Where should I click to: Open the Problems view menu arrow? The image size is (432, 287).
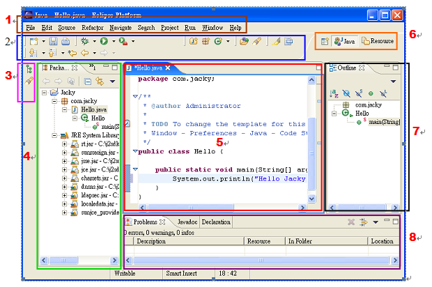[376, 222]
